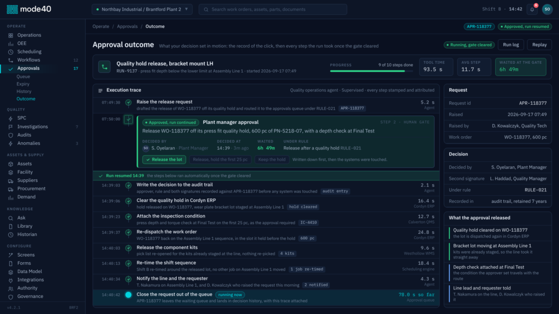Click the Assets cube icon
This screenshot has height=314, width=559.
(11, 164)
